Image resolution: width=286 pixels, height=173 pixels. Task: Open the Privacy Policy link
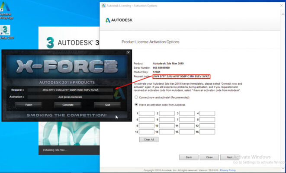click(x=228, y=170)
